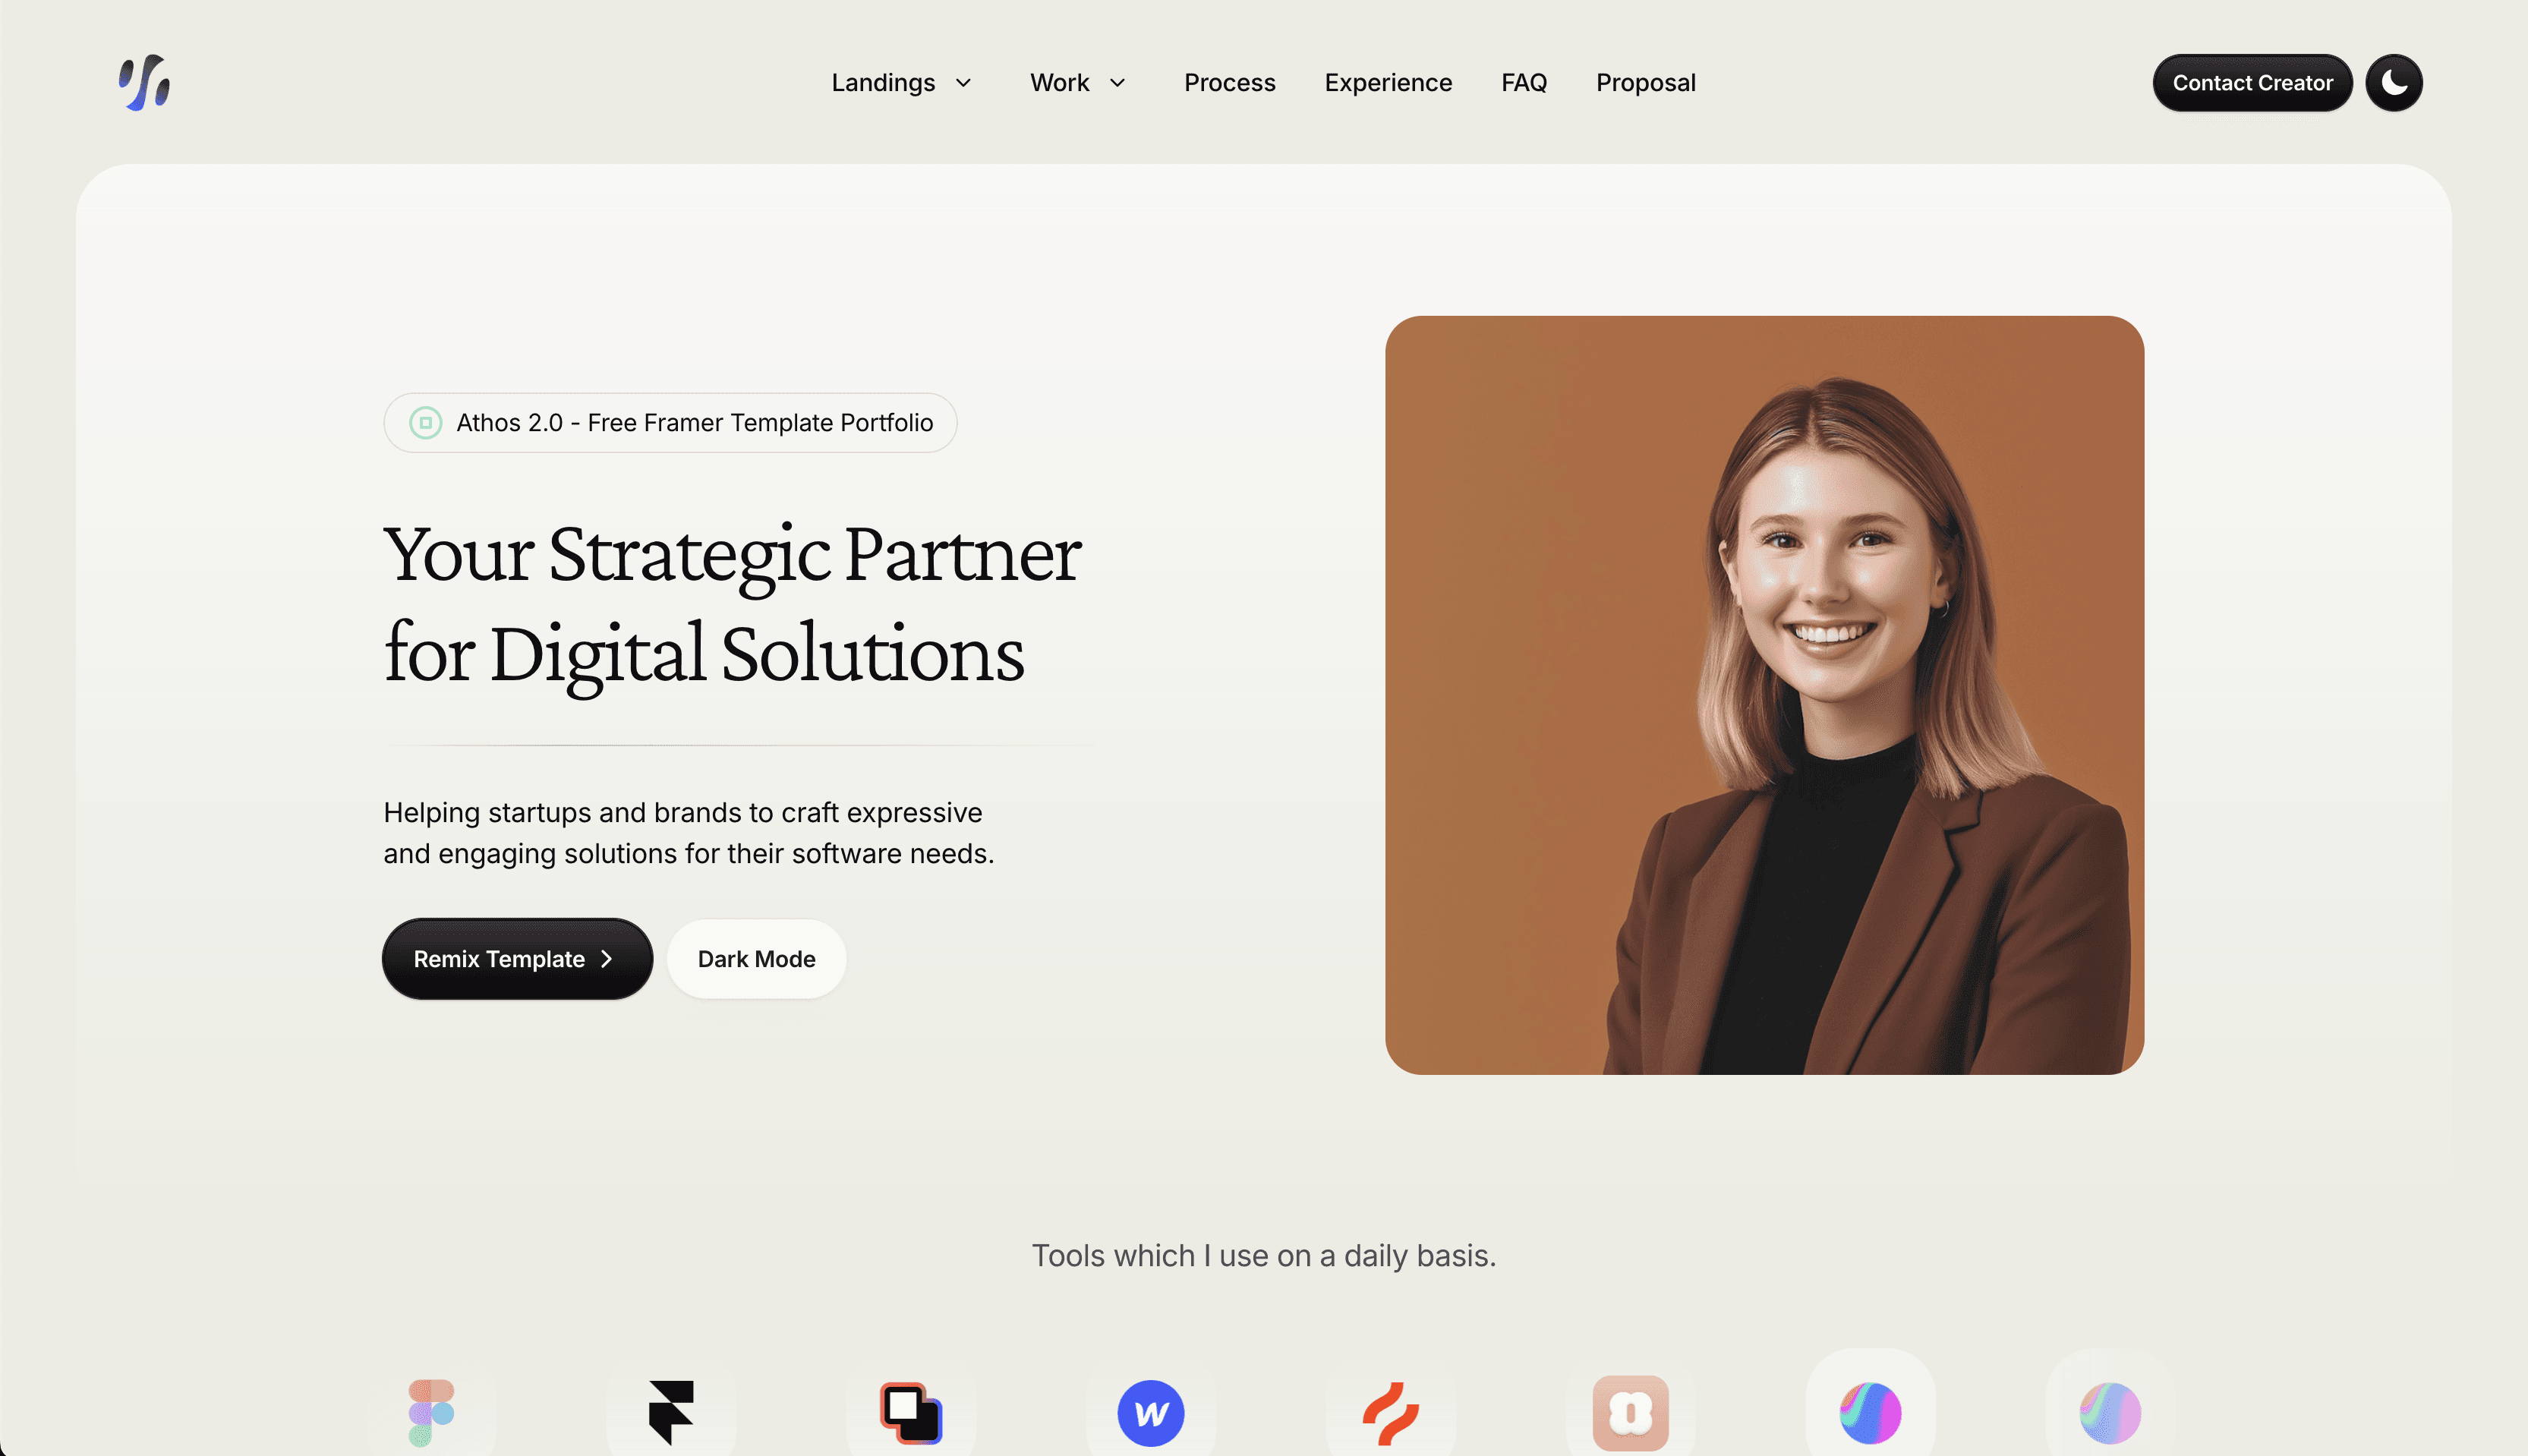
Task: Click the faded gradient sphere icon
Action: click(2111, 1412)
